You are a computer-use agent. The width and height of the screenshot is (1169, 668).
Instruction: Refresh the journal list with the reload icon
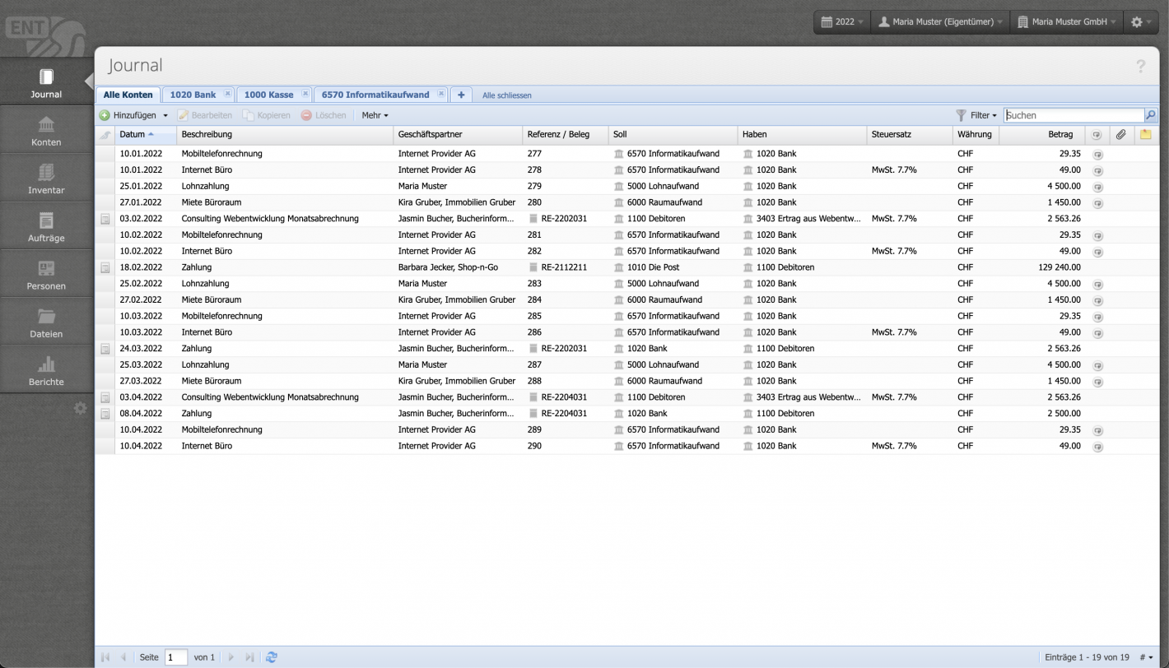pos(272,657)
